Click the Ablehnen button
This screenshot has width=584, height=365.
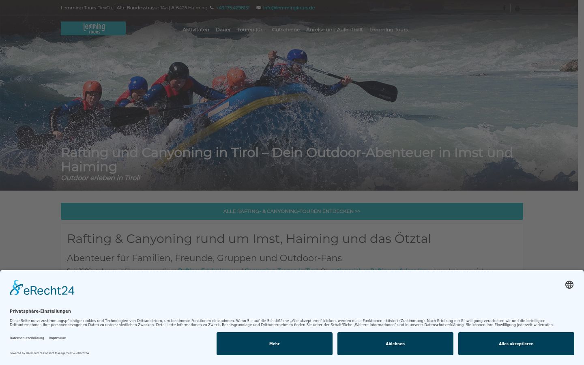click(x=395, y=344)
